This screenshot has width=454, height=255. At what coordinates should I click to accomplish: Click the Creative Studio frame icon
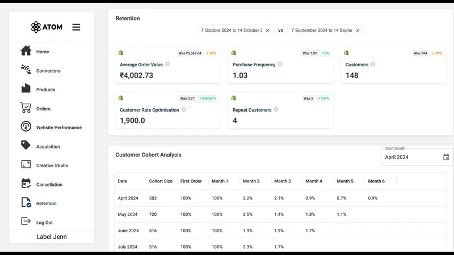pyautogui.click(x=26, y=164)
